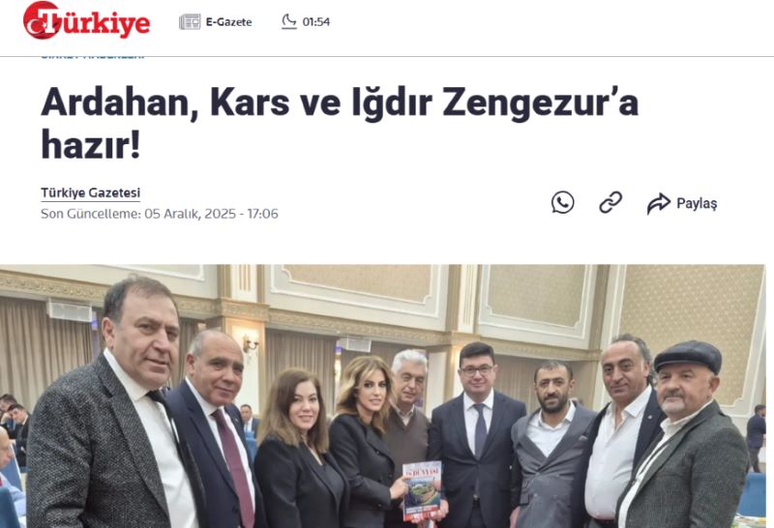This screenshot has width=774, height=528.
Task: Open the E-Gazete newspaper icon
Action: (190, 21)
